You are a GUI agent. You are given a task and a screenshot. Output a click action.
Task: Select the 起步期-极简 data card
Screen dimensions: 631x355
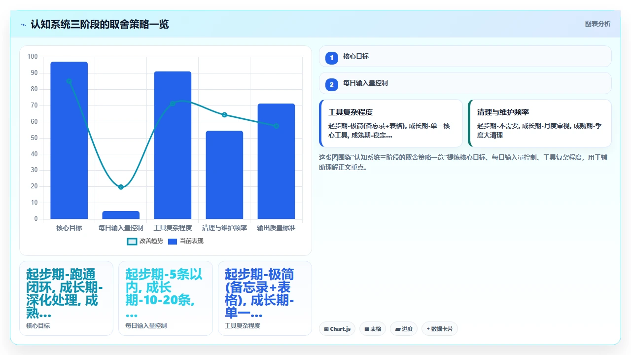pos(265,298)
